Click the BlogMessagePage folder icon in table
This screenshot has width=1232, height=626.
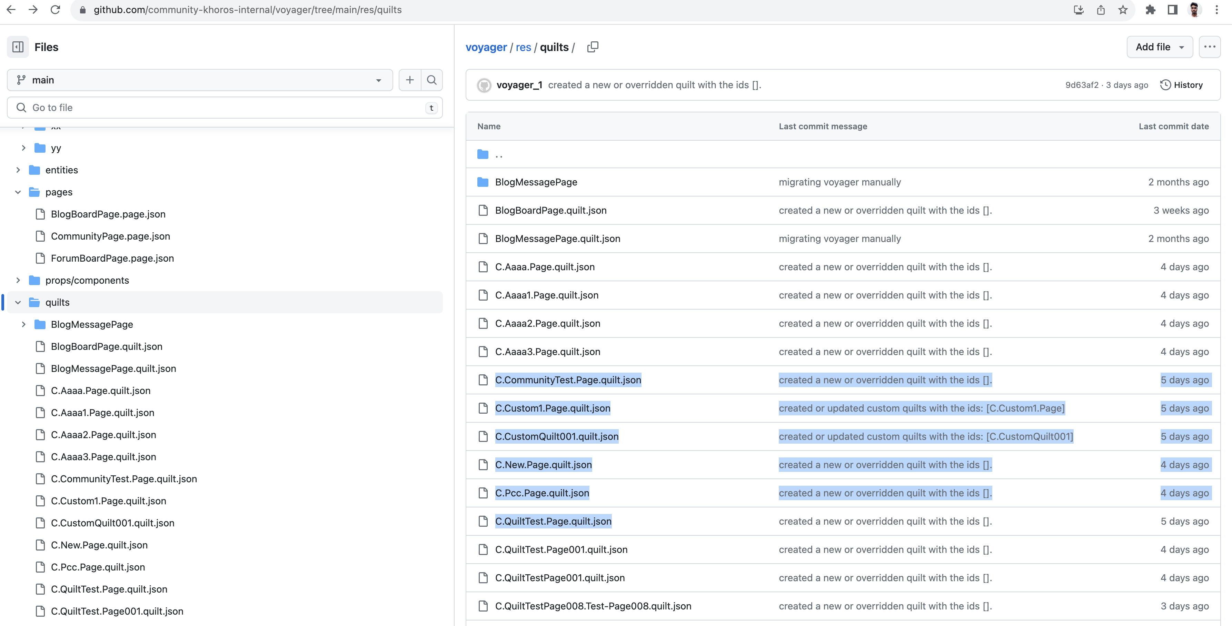click(x=483, y=182)
